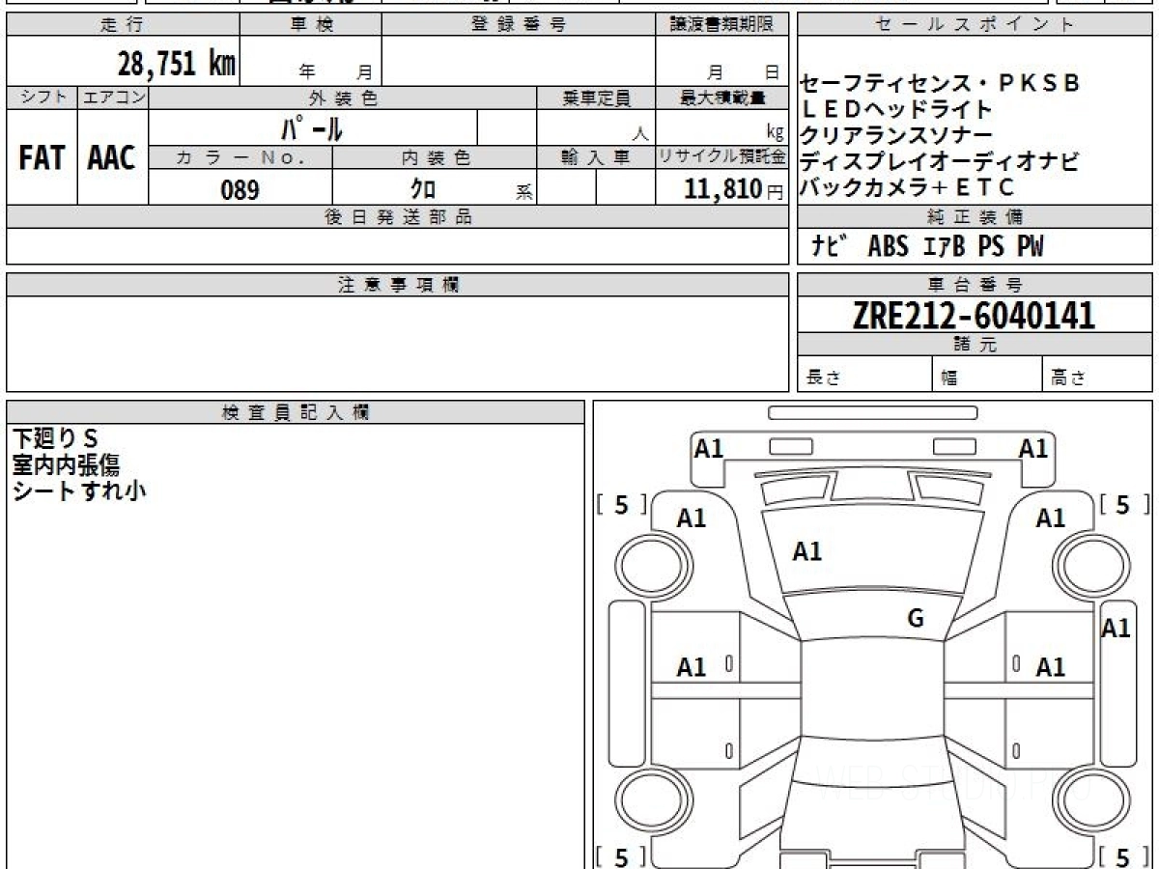Click the front license plate rectangle on diagram

coord(873,412)
